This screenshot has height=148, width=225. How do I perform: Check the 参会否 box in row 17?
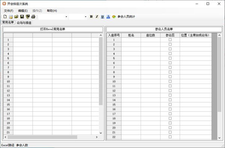pos(170,114)
